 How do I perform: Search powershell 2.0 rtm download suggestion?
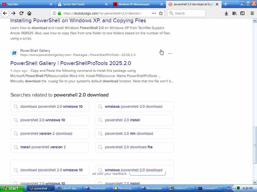click(135, 134)
